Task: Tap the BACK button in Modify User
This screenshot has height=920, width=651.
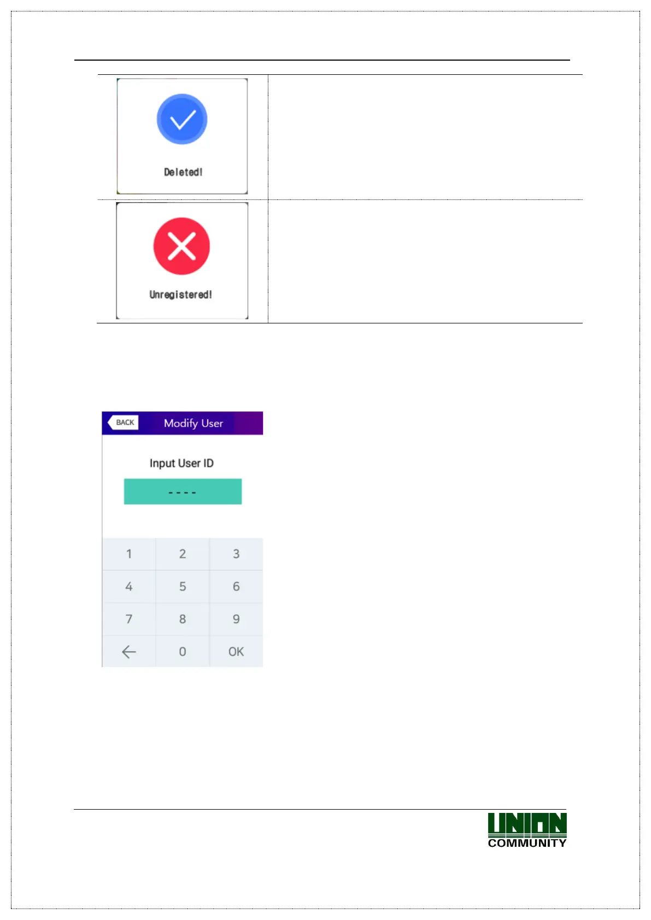Action: click(x=124, y=422)
